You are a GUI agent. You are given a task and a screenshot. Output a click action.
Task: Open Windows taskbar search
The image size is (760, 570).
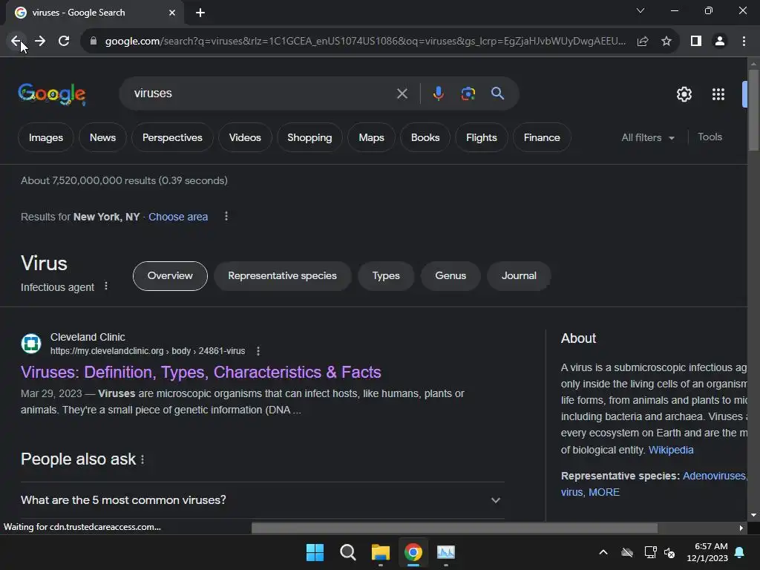(347, 552)
